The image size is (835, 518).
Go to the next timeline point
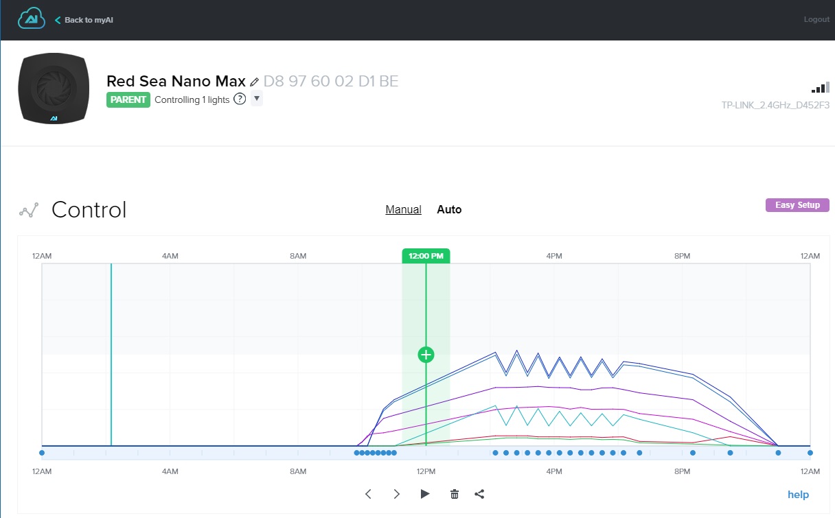(396, 494)
